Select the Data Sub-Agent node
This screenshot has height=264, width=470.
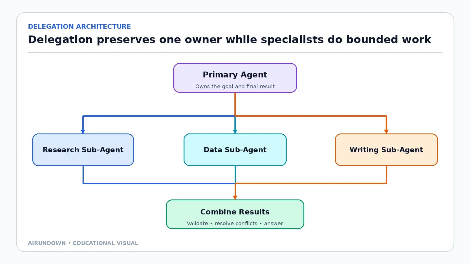235,150
